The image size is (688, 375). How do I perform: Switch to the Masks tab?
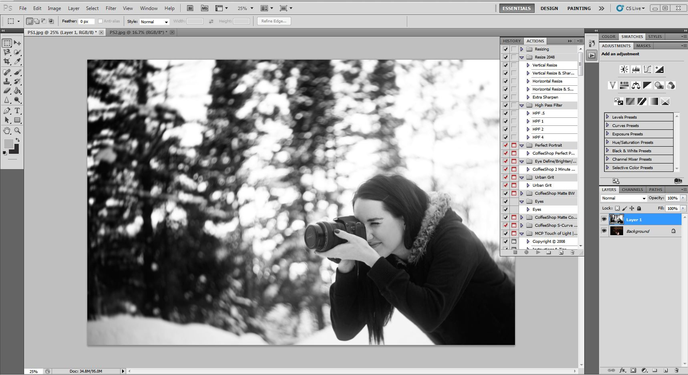pyautogui.click(x=644, y=46)
